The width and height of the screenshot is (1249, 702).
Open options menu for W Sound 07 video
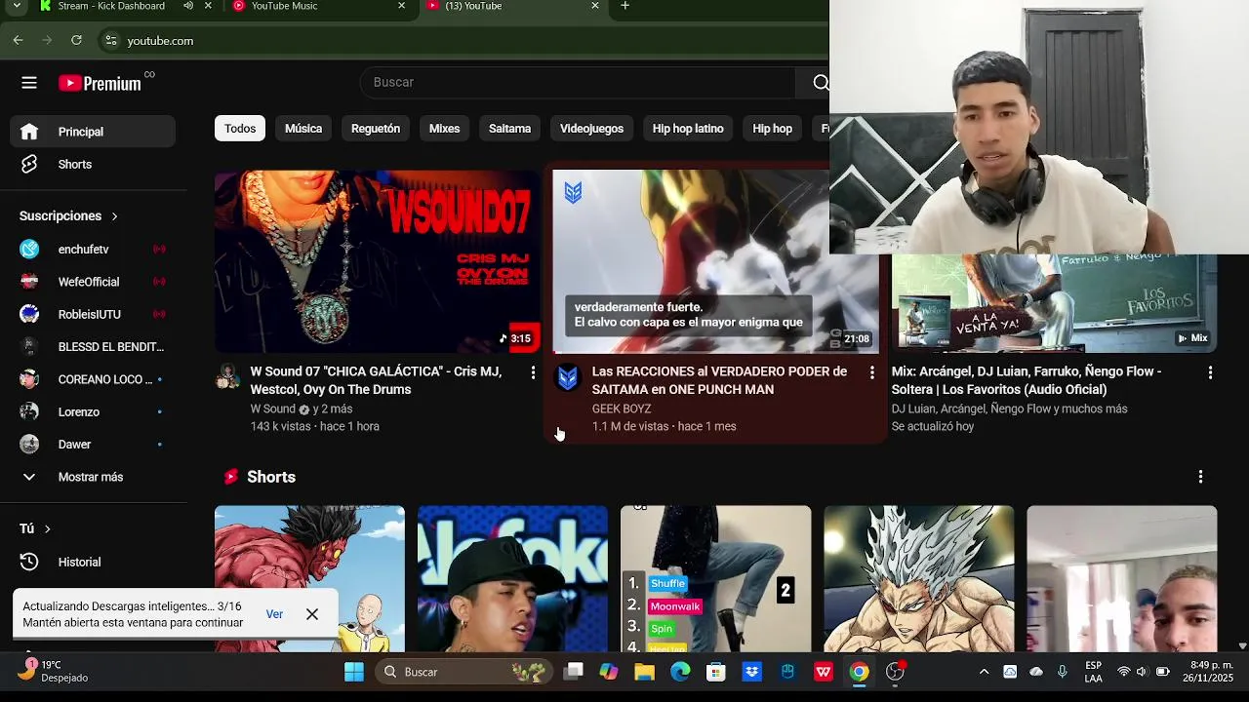pos(532,372)
